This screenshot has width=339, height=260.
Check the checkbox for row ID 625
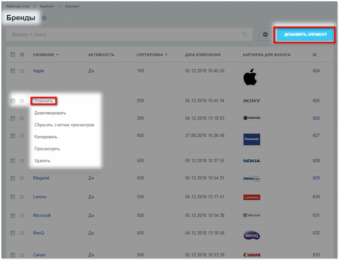point(13,101)
